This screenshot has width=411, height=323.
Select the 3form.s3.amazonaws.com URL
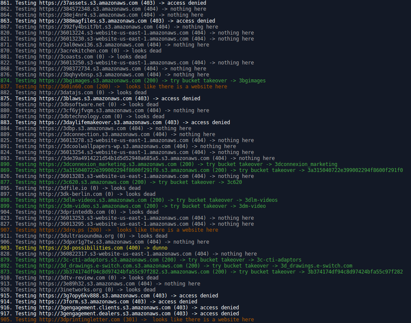tap(84, 302)
